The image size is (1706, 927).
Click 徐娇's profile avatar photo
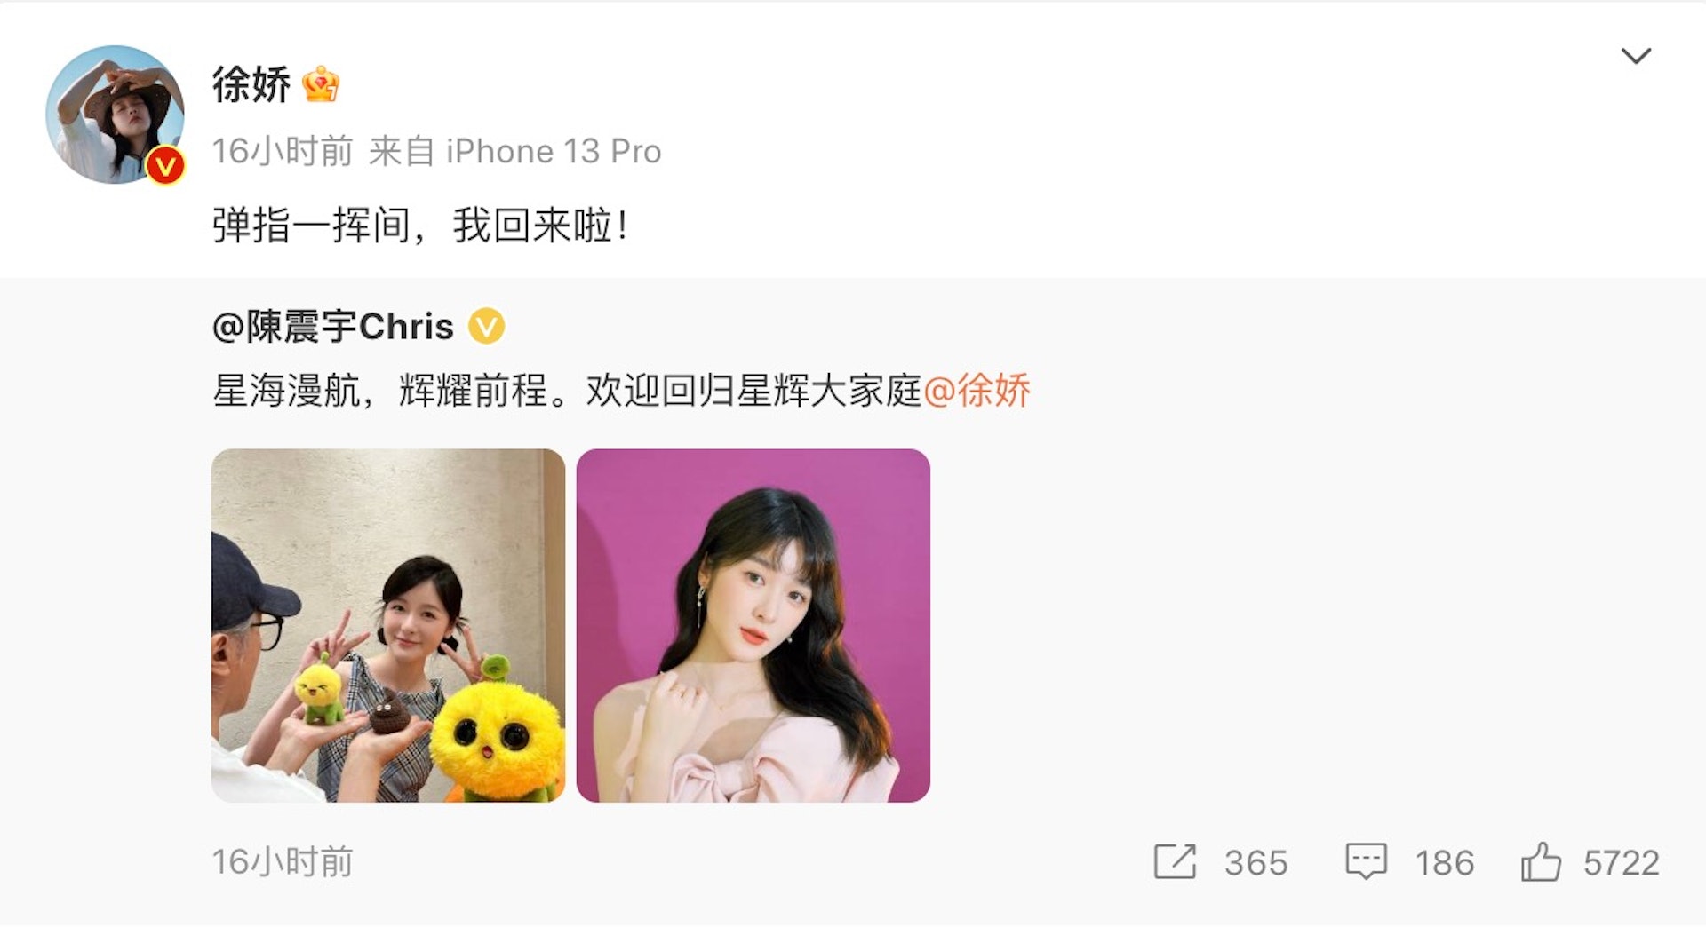(115, 115)
